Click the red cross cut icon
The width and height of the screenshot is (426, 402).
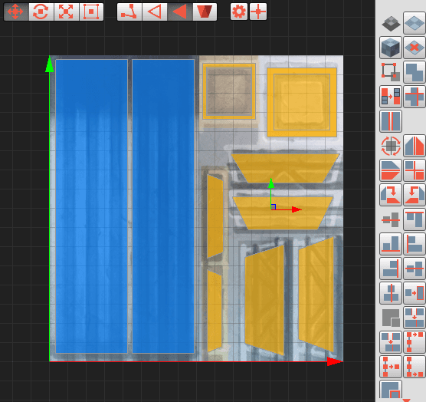(x=414, y=97)
